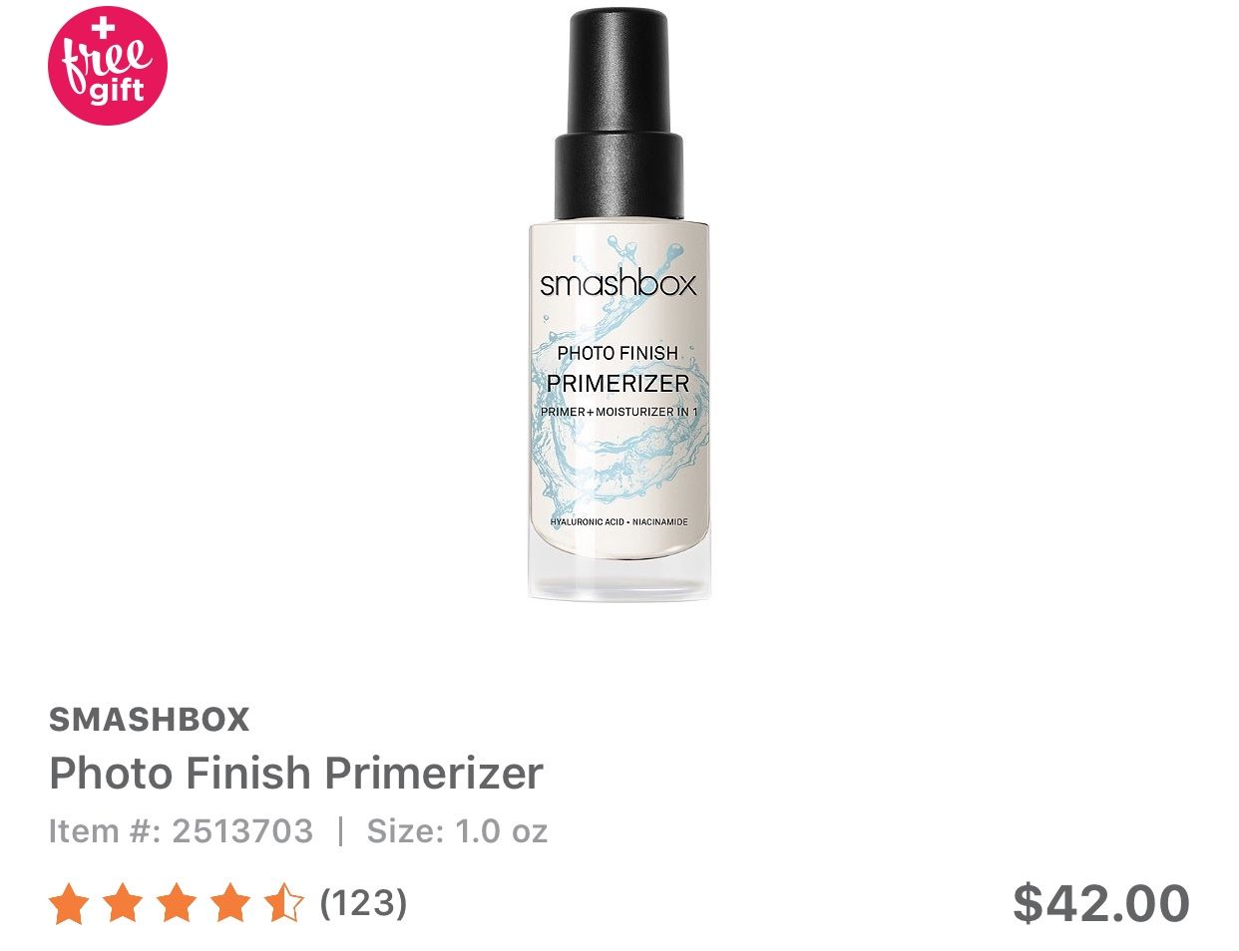Click the PRIMERIZER text on the bottle
This screenshot has width=1239, height=951.
(x=619, y=383)
